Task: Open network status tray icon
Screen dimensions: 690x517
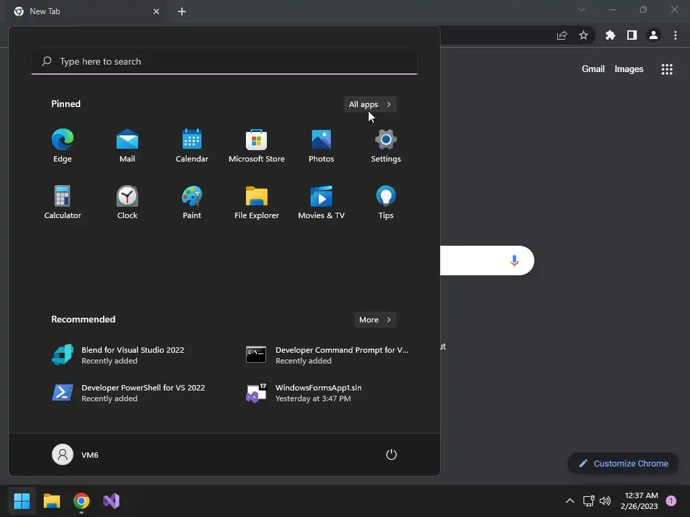Action: point(588,501)
